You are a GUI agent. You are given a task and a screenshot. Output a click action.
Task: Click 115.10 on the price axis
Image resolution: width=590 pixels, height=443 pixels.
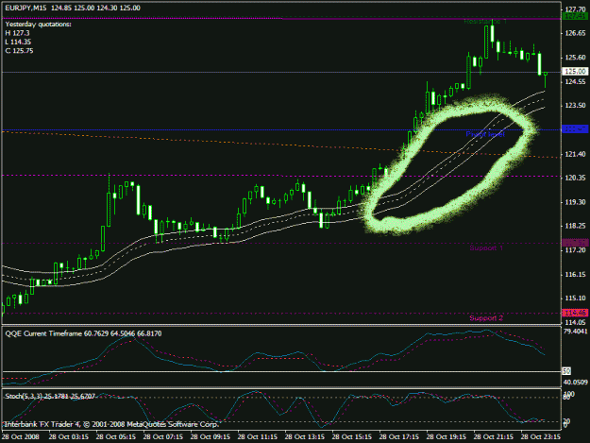tap(575, 298)
